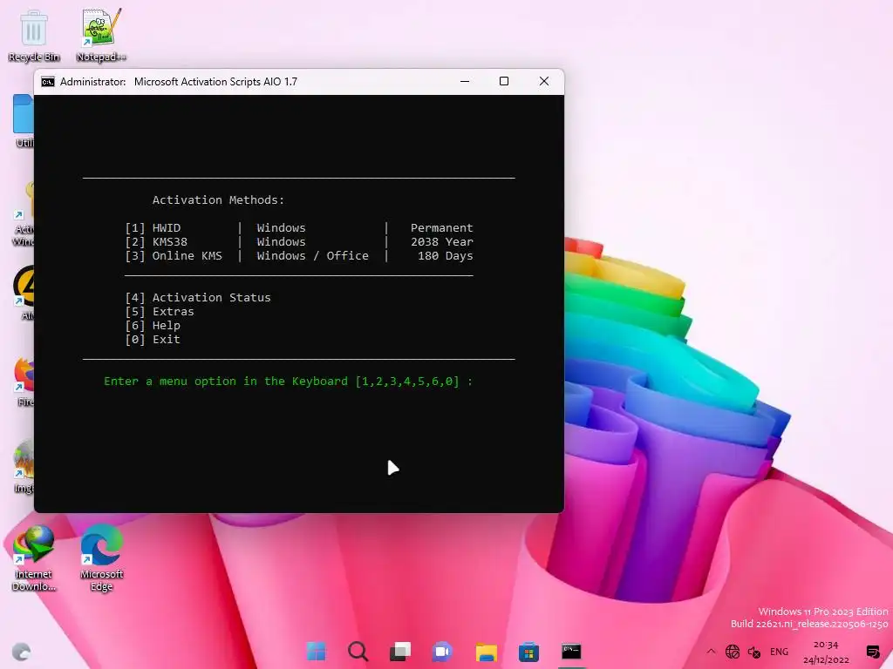This screenshot has width=893, height=669.
Task: Open the Windows Start menu
Action: click(316, 651)
